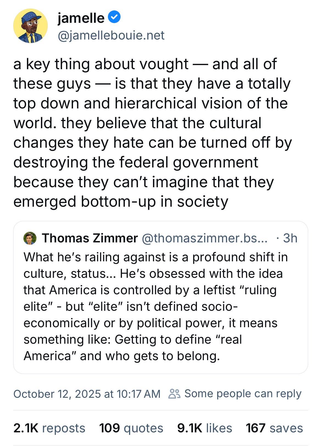The image size is (321, 448).
Task: Open the 167 saves count
Action: [x=274, y=428]
